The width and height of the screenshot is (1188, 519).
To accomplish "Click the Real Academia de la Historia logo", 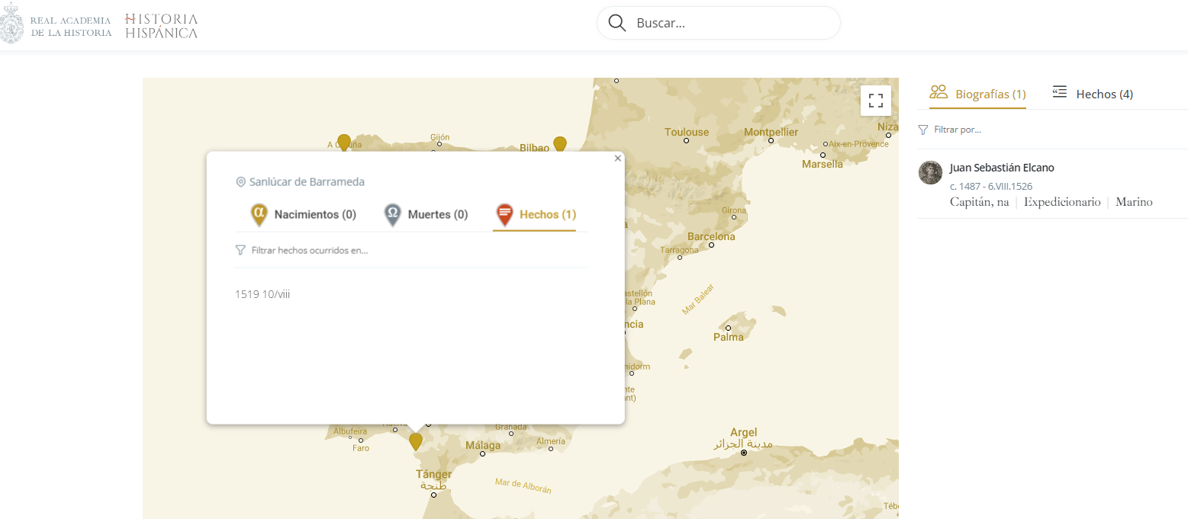I will pos(56,24).
